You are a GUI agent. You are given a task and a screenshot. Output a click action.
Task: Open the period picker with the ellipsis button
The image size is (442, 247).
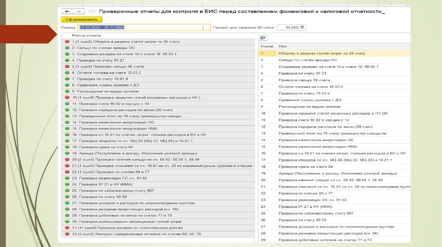[206, 28]
